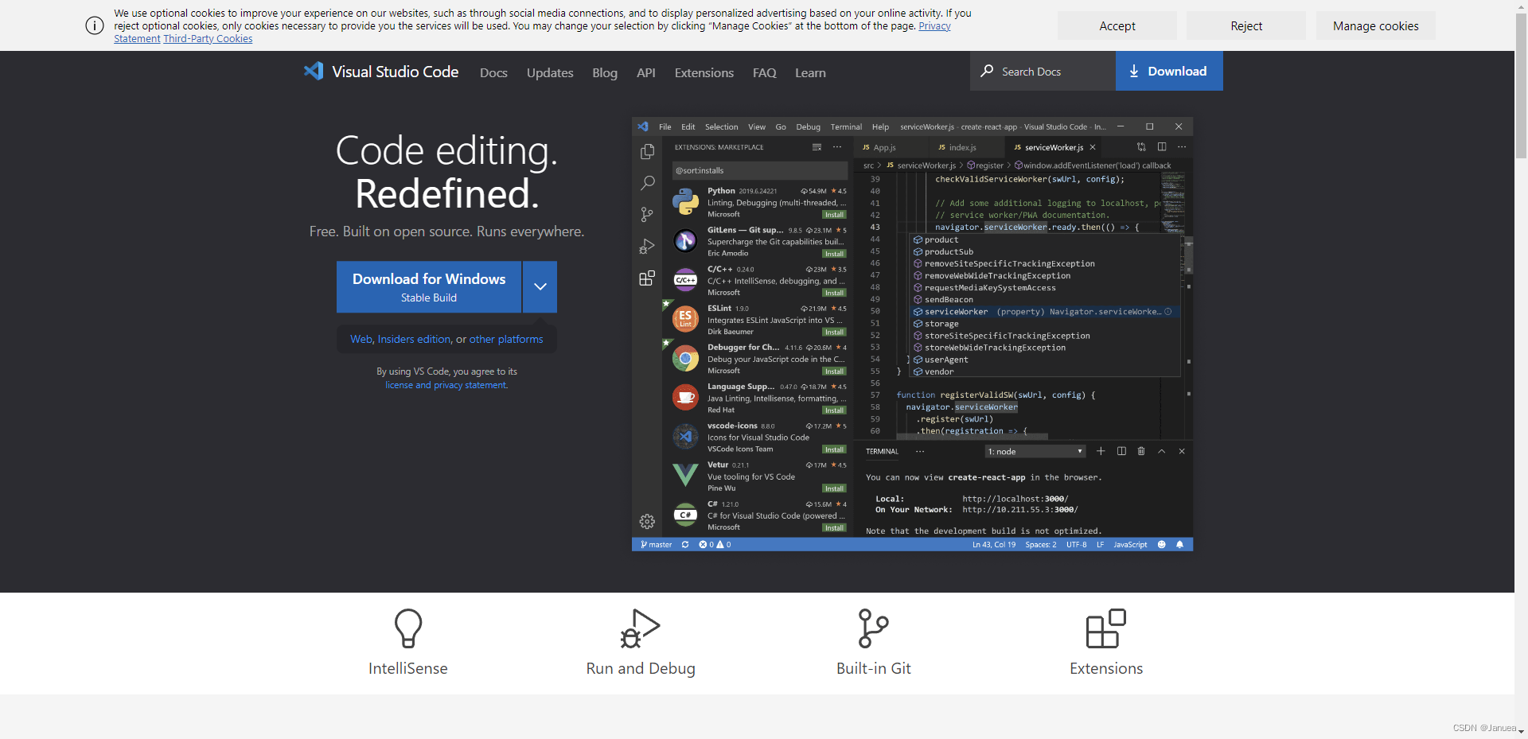The width and height of the screenshot is (1528, 739).
Task: Install the Python extension
Action: coord(834,215)
